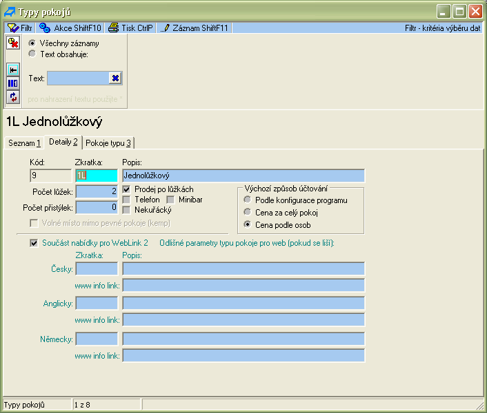Click the Německy Zkratka field
This screenshot has height=413, width=487.
click(x=97, y=339)
